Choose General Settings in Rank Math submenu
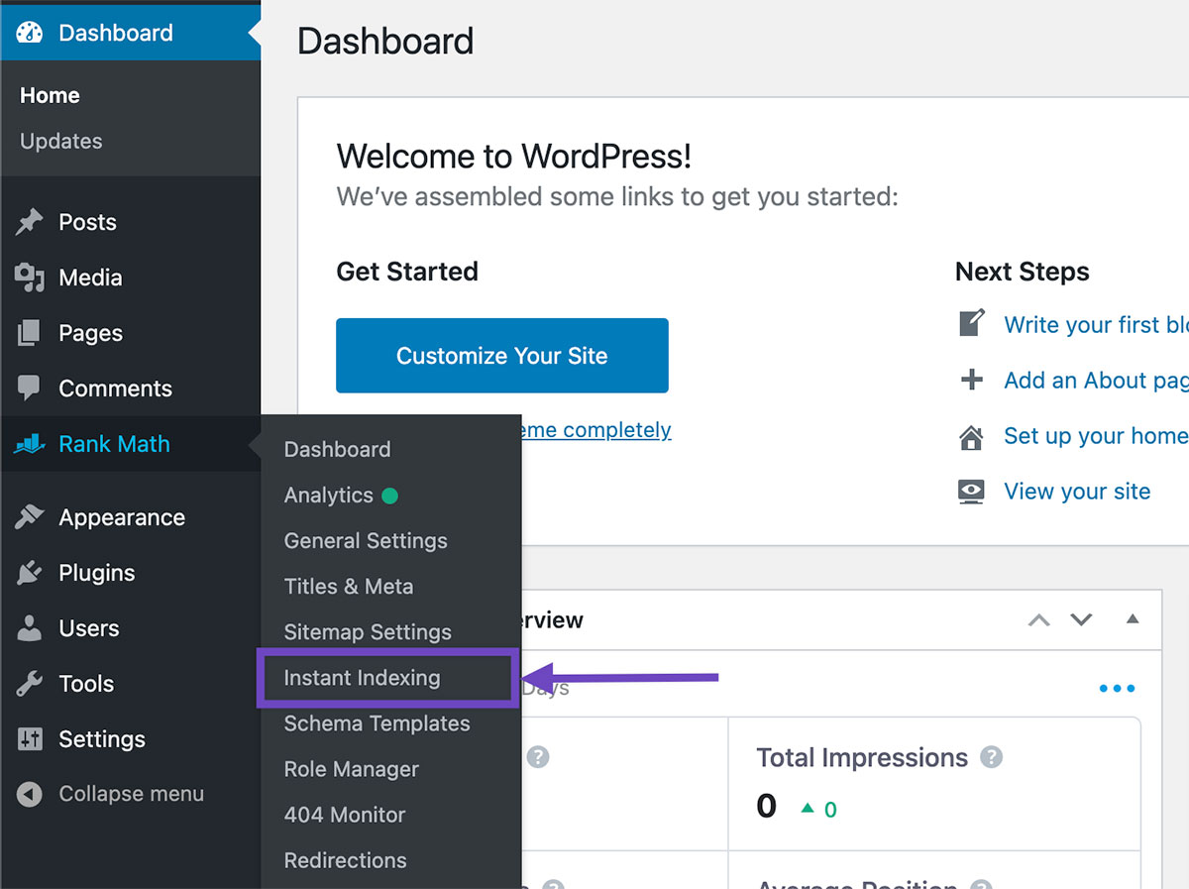 point(366,540)
